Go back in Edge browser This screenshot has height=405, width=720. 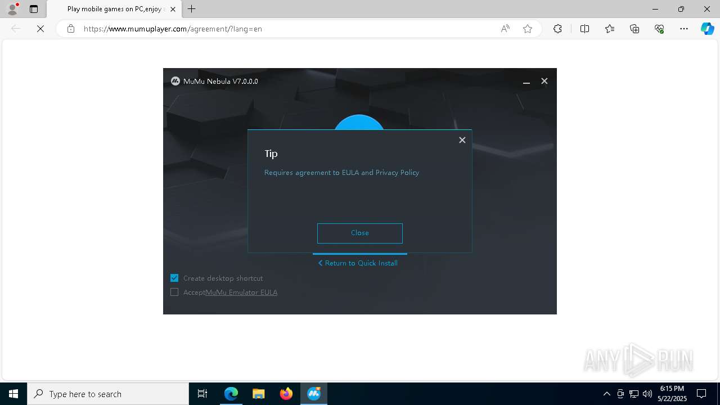point(16,29)
